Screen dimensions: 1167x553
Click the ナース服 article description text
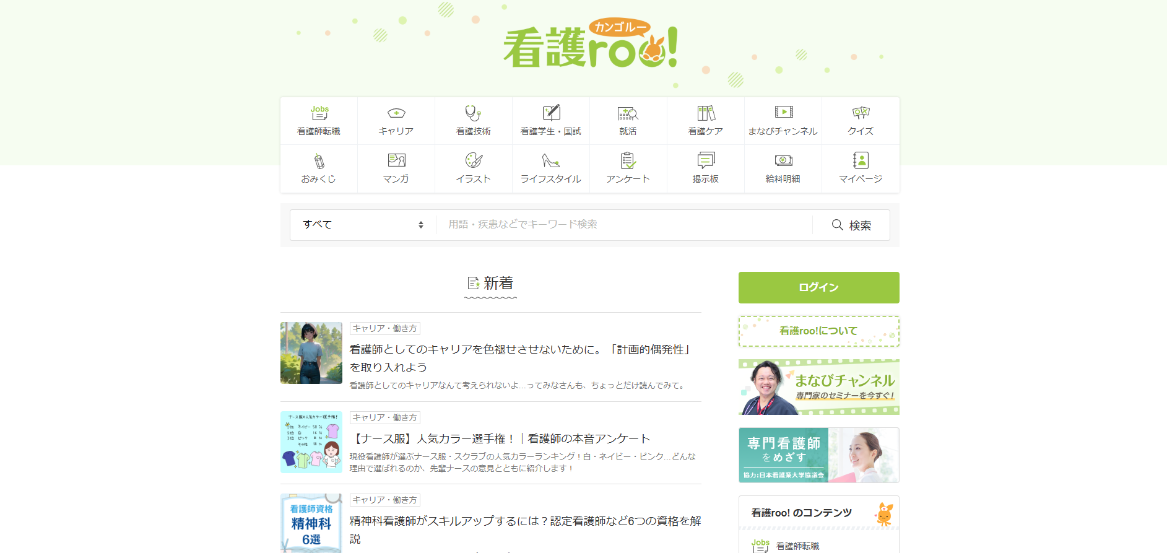523,463
